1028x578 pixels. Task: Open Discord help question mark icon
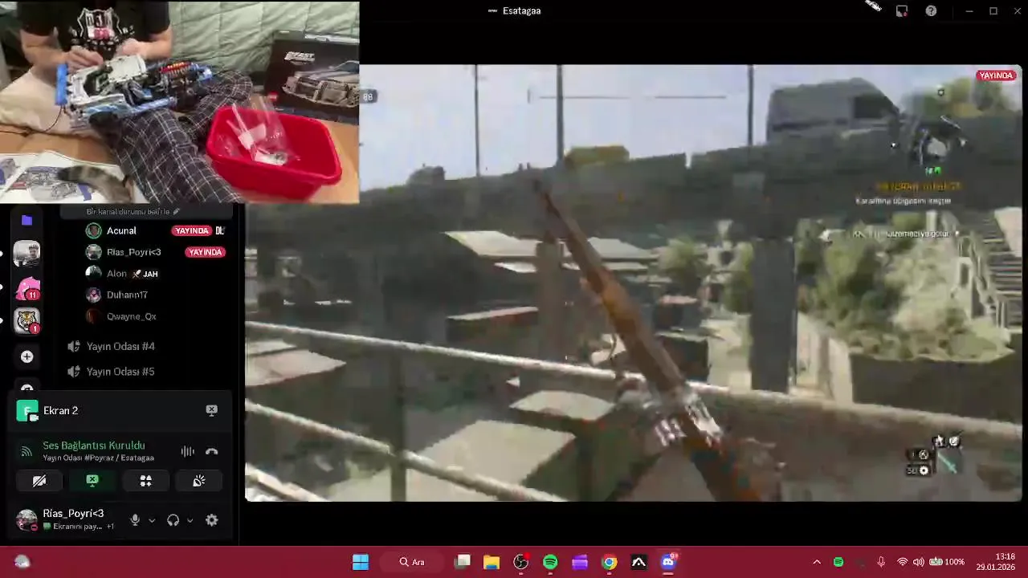931,10
